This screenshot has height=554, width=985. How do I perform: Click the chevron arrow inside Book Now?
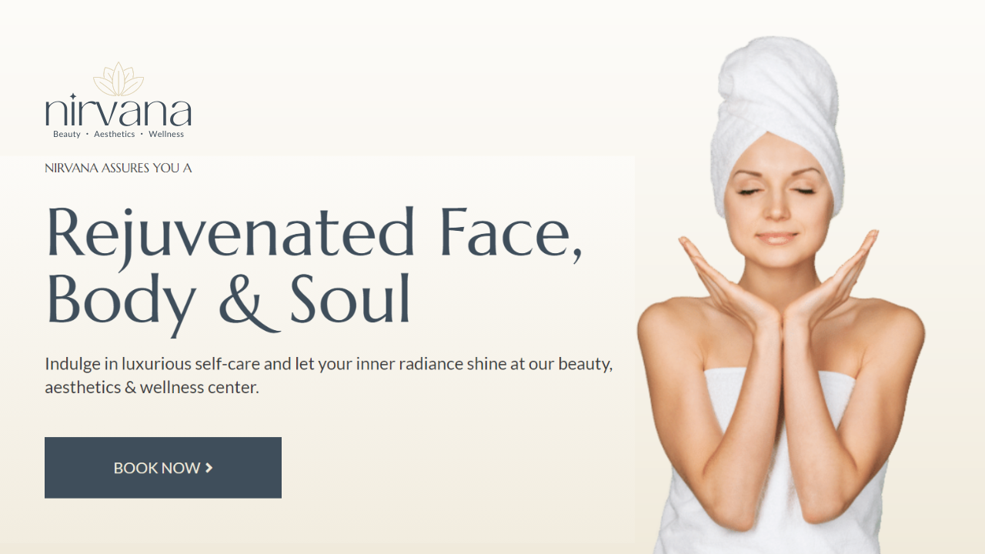(209, 468)
